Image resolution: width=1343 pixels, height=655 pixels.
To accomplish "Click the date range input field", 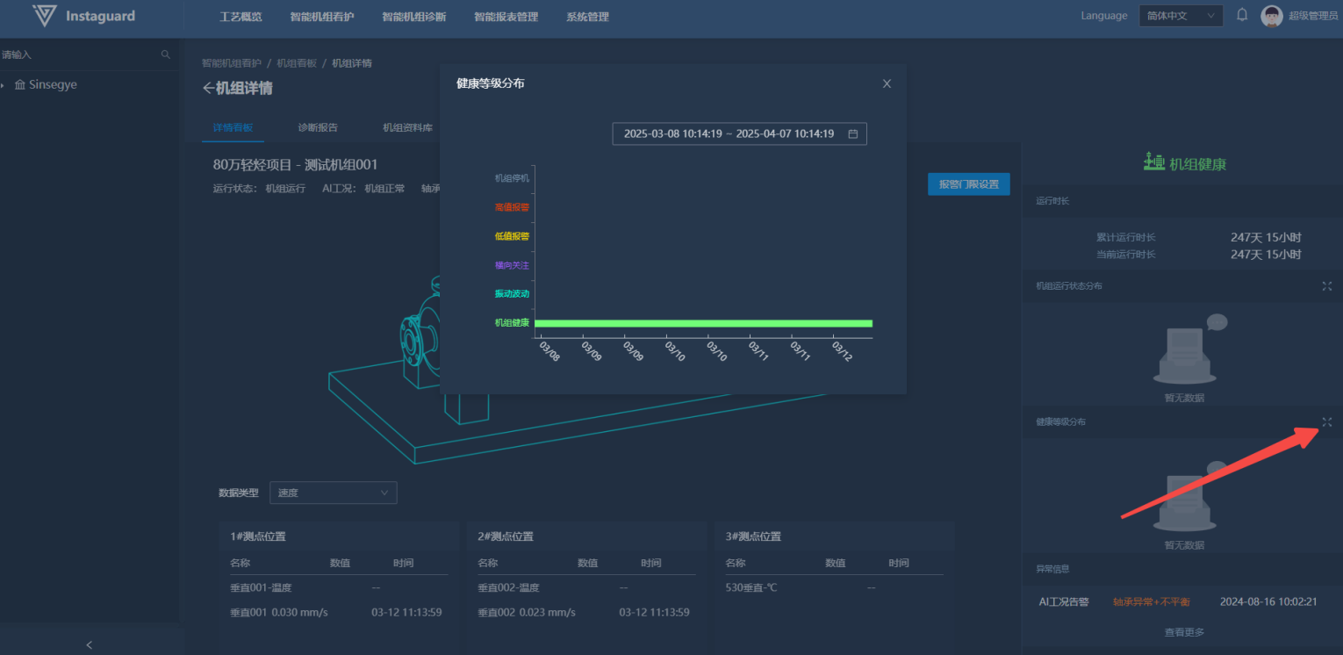I will [x=729, y=134].
